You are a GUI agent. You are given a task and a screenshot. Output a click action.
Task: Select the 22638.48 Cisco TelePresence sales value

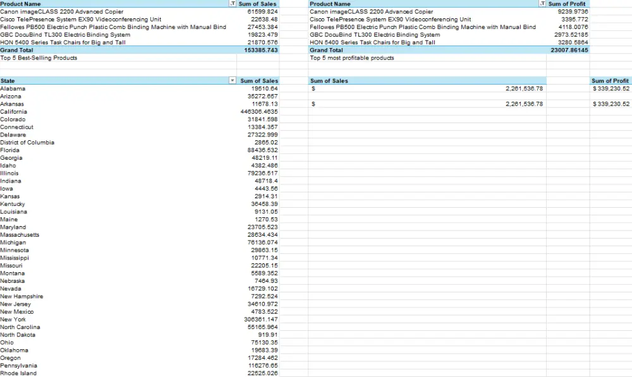[264, 20]
